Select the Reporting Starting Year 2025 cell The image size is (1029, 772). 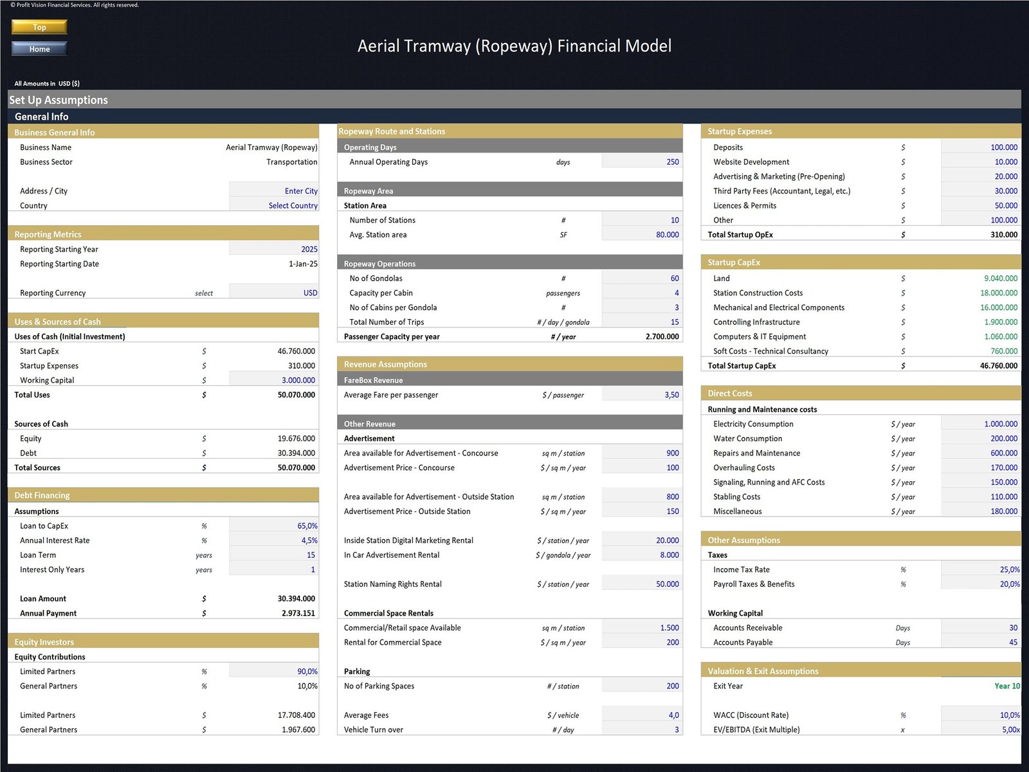(274, 249)
